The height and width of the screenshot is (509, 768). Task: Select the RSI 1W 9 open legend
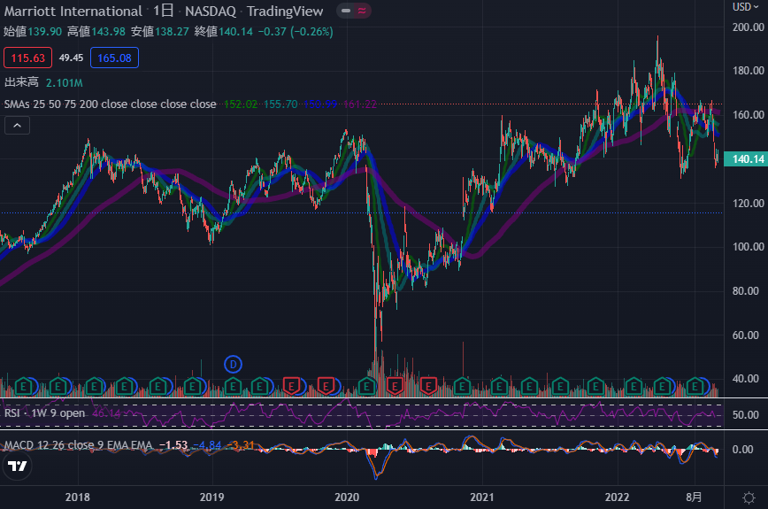point(44,413)
